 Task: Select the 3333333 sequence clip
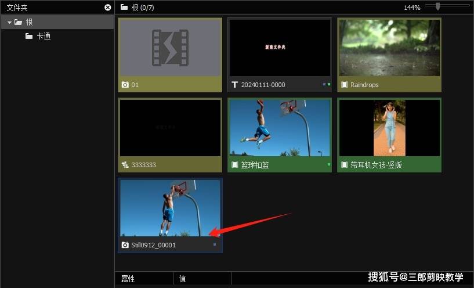pyautogui.click(x=169, y=128)
